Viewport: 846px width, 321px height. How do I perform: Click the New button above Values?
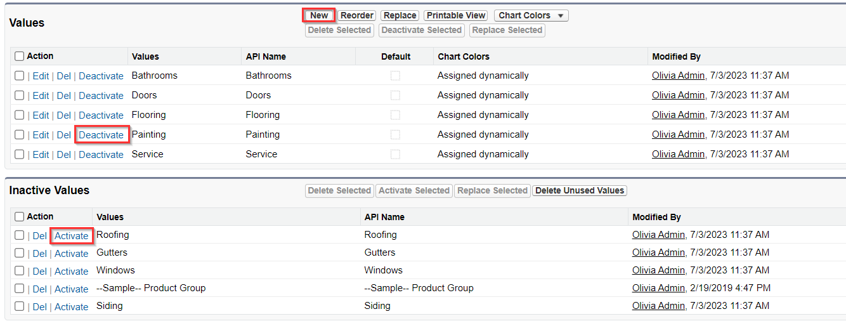click(319, 15)
